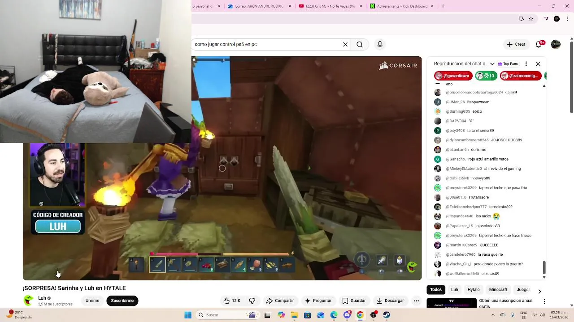Dislike the video
The image size is (574, 322).
click(x=252, y=301)
